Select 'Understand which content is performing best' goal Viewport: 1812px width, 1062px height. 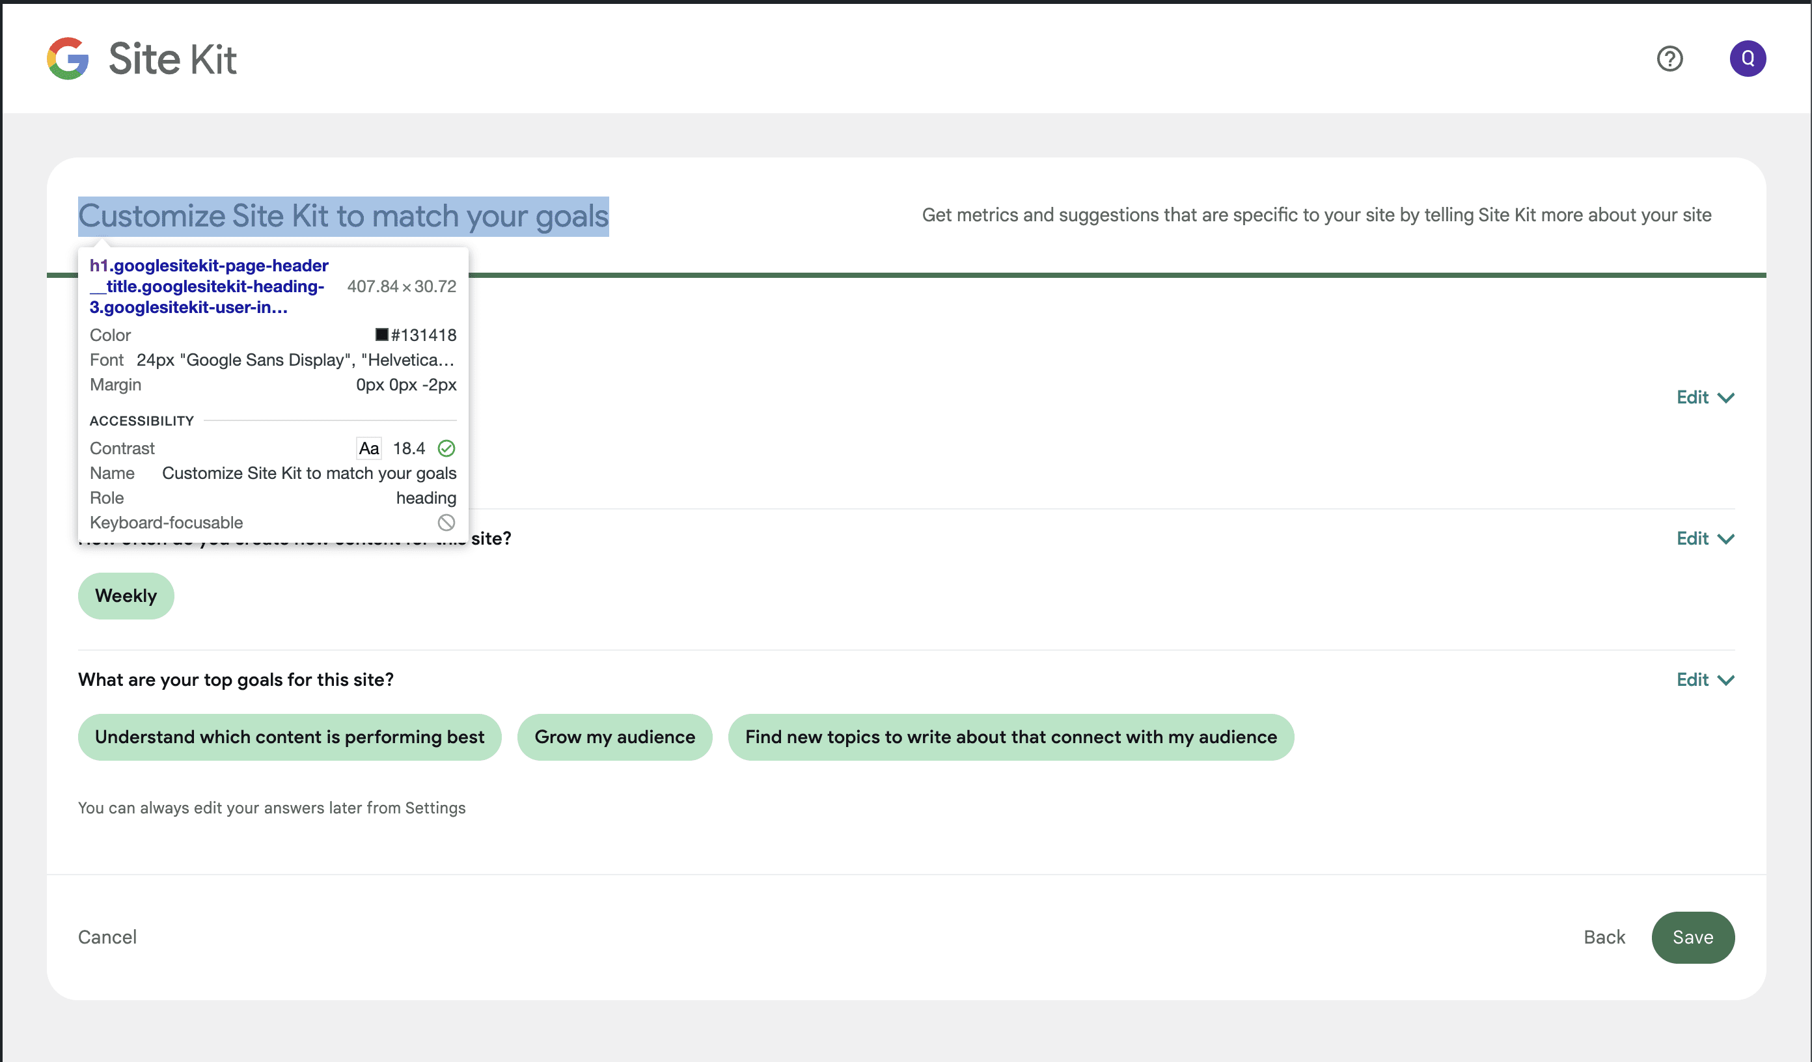(x=289, y=737)
